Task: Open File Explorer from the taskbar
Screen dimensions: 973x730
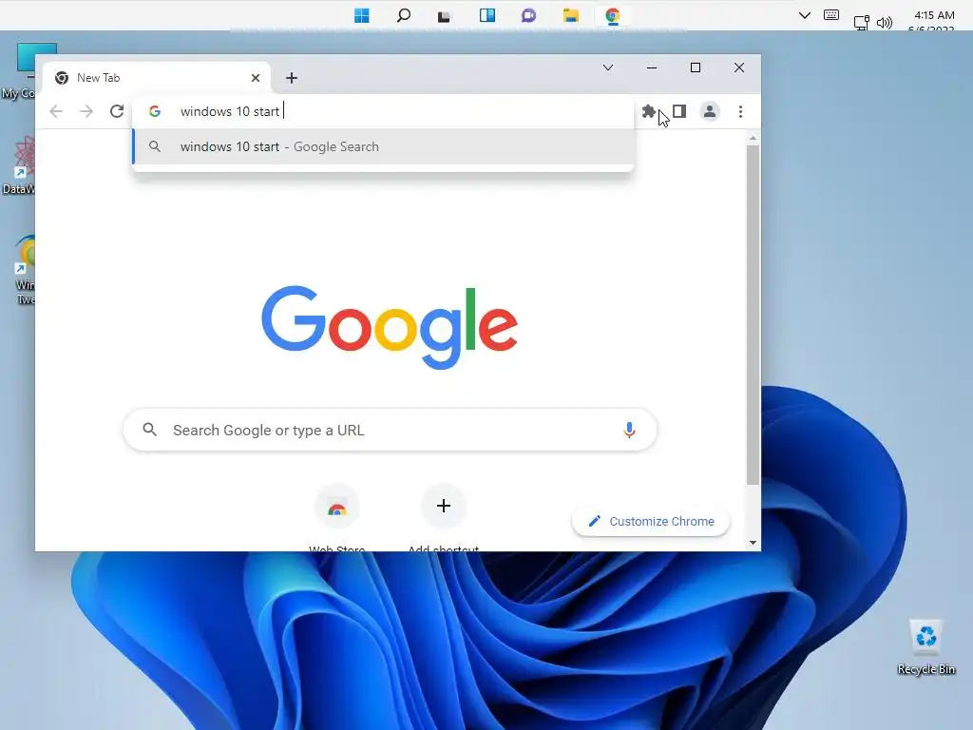Action: click(x=571, y=15)
